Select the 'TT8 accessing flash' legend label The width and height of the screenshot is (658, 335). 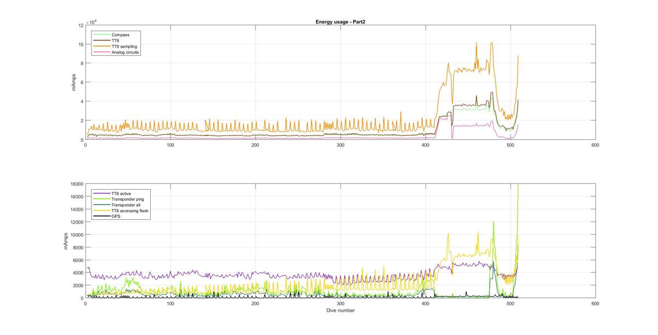(129, 211)
